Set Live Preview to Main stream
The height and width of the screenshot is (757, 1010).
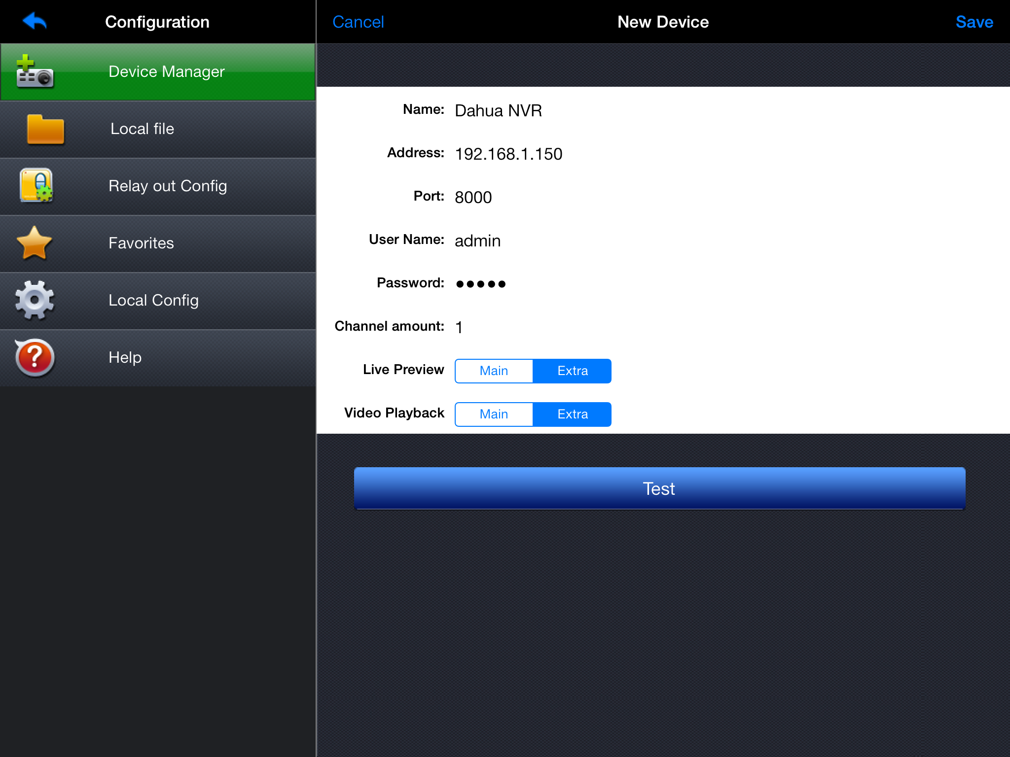[x=494, y=371]
